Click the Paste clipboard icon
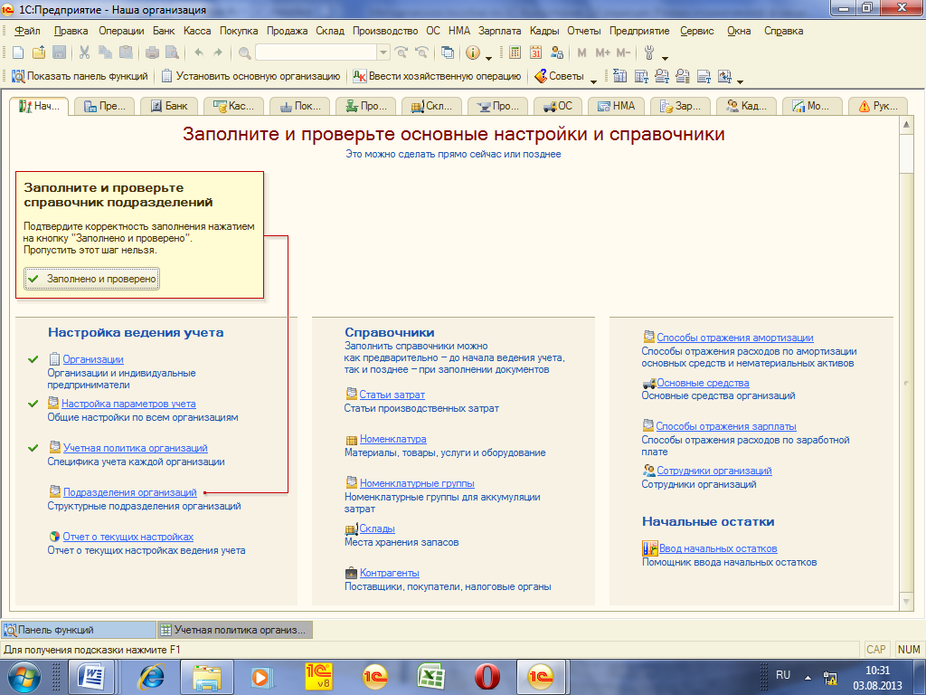 click(x=126, y=52)
